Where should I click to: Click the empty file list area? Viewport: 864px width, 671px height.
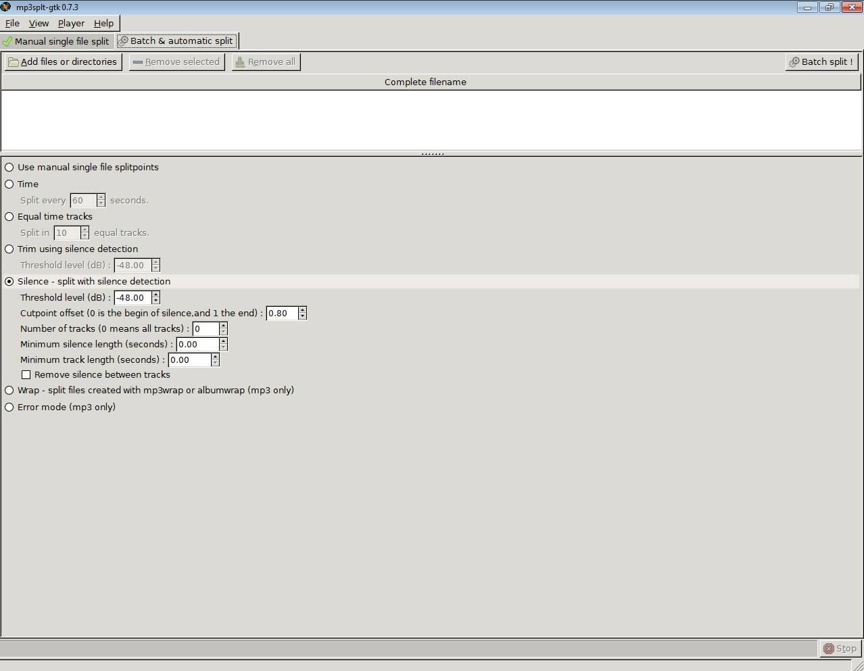coord(431,120)
